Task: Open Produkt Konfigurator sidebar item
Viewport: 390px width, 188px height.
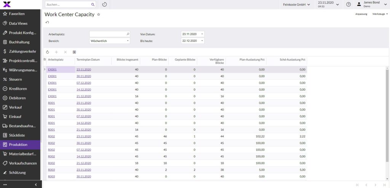Action: point(20,33)
